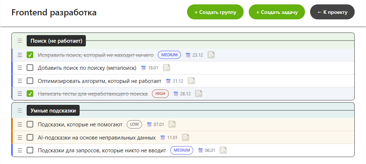Image resolution: width=366 pixels, height=164 pixels.
Task: Click drag handle for "Оптимизировать алгоритм" task
Action: click(20, 81)
